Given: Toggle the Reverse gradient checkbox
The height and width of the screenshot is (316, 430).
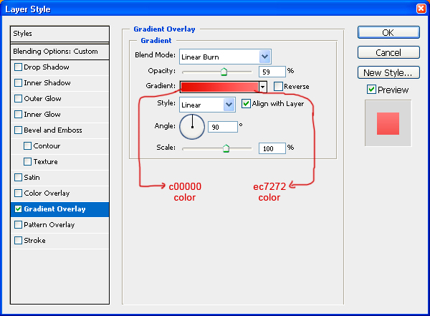Looking at the screenshot, I should pos(278,87).
